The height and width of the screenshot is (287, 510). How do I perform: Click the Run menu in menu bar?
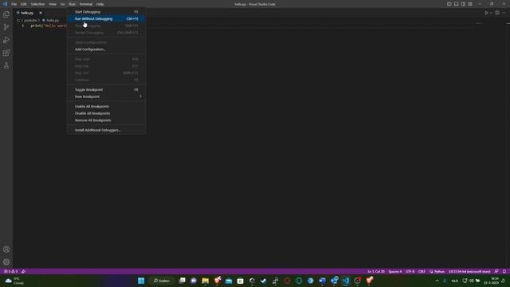tap(72, 4)
